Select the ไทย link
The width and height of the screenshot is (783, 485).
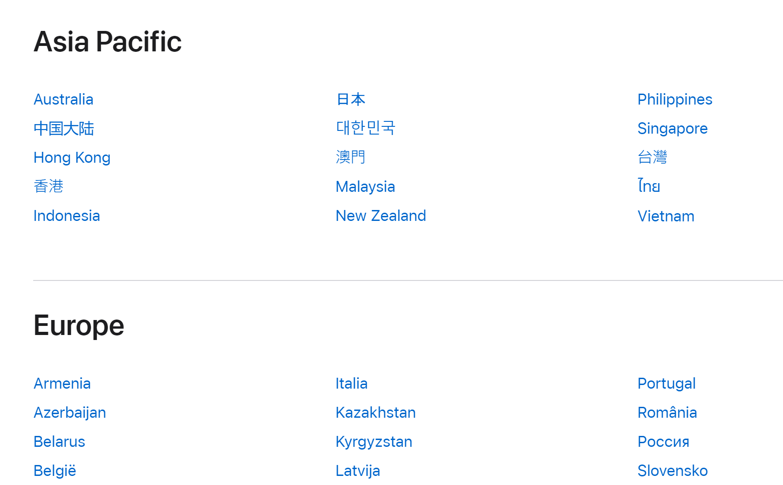(649, 186)
